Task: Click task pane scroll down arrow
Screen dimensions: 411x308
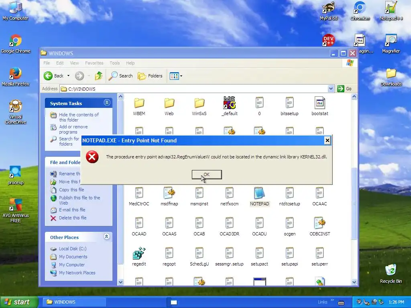Action: tap(120, 282)
